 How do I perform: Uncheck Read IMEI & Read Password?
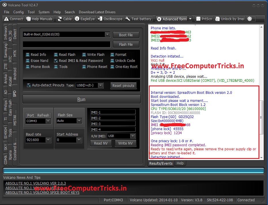coord(56,61)
